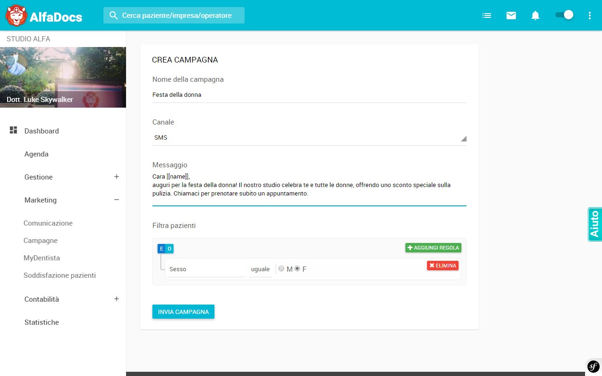Click the green Aggiungi Regola button
The height and width of the screenshot is (376, 602).
coord(433,248)
